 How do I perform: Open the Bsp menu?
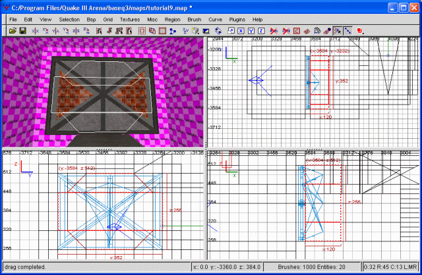click(91, 20)
